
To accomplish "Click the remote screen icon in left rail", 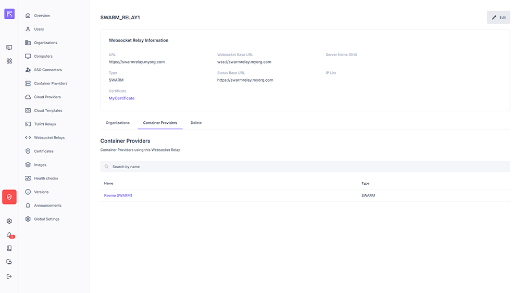I will 9,47.
